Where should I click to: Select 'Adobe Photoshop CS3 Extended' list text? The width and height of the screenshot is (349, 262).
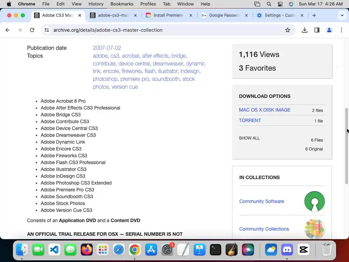[x=76, y=183]
